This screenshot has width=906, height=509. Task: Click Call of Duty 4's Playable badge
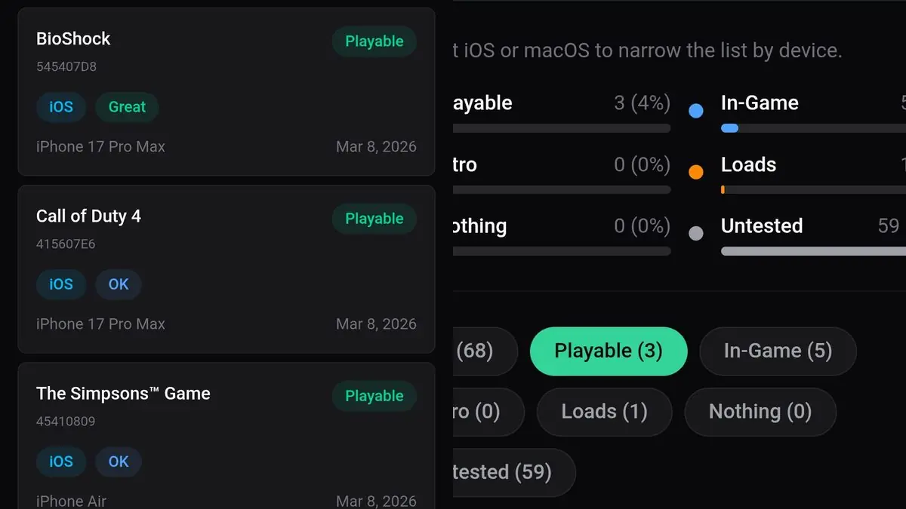374,219
